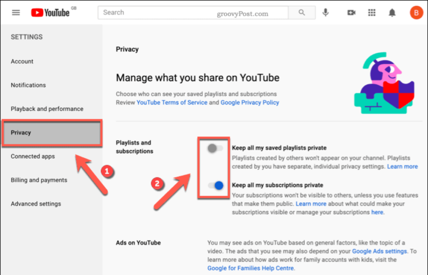
Task: Show notifications via bell icon
Action: (392, 13)
